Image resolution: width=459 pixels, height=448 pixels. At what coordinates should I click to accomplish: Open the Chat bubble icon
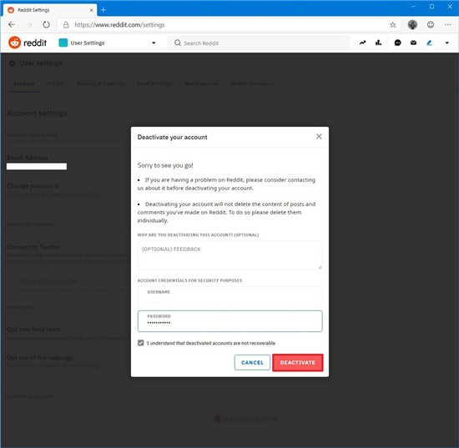point(397,43)
